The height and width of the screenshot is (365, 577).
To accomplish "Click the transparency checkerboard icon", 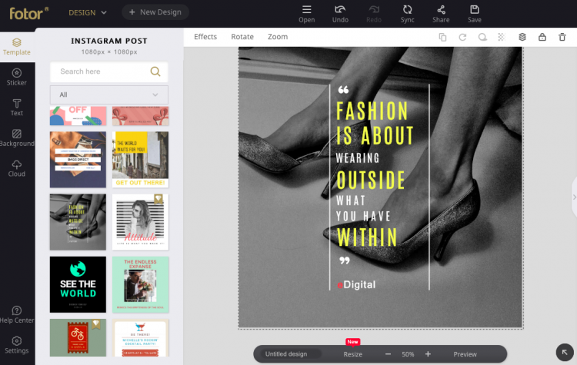I will click(x=502, y=37).
